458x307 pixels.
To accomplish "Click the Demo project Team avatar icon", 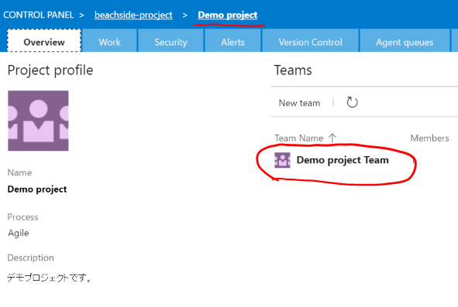I will (x=282, y=160).
